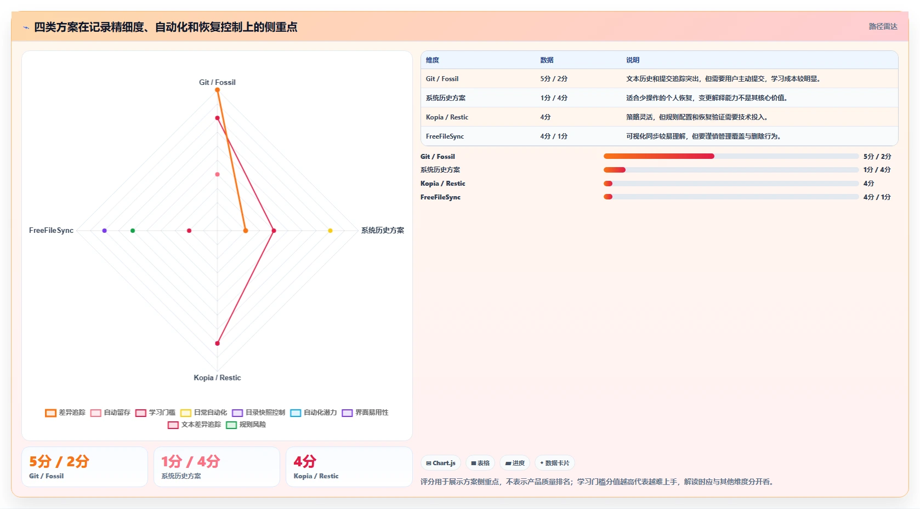Click description starting 策略灵活
Screen dimensions: 920x509
pos(697,117)
